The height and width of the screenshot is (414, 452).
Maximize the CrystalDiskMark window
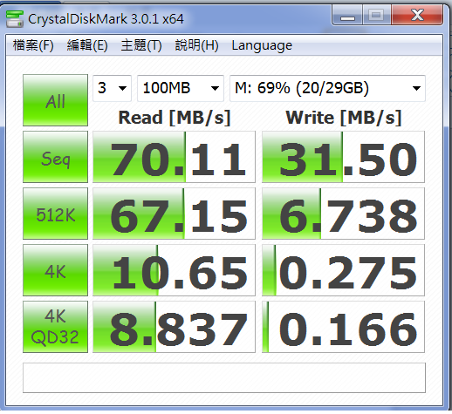(x=376, y=15)
